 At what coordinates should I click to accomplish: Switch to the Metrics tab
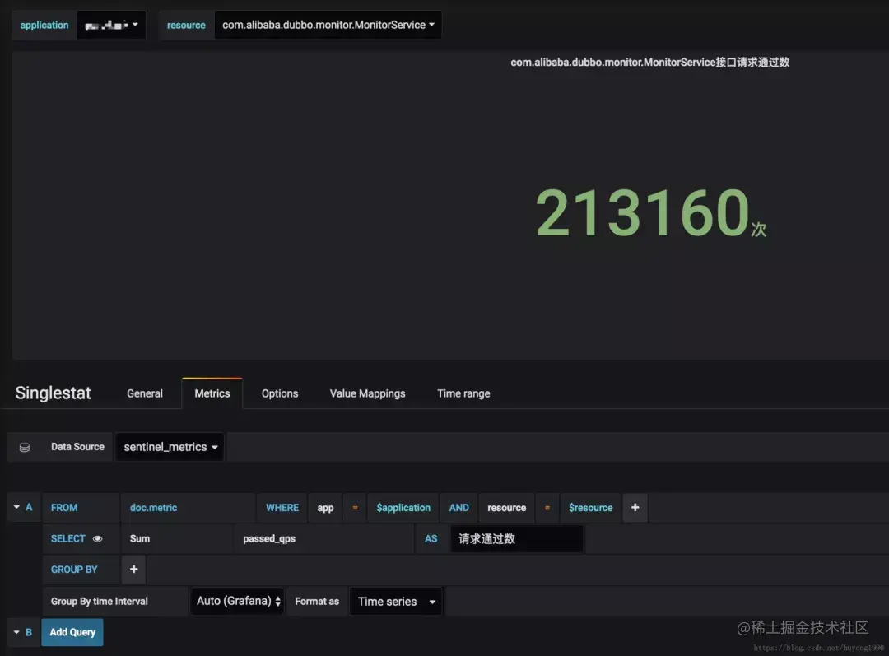point(212,393)
